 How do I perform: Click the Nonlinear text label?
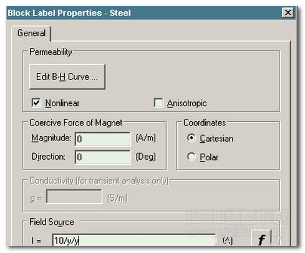62,103
